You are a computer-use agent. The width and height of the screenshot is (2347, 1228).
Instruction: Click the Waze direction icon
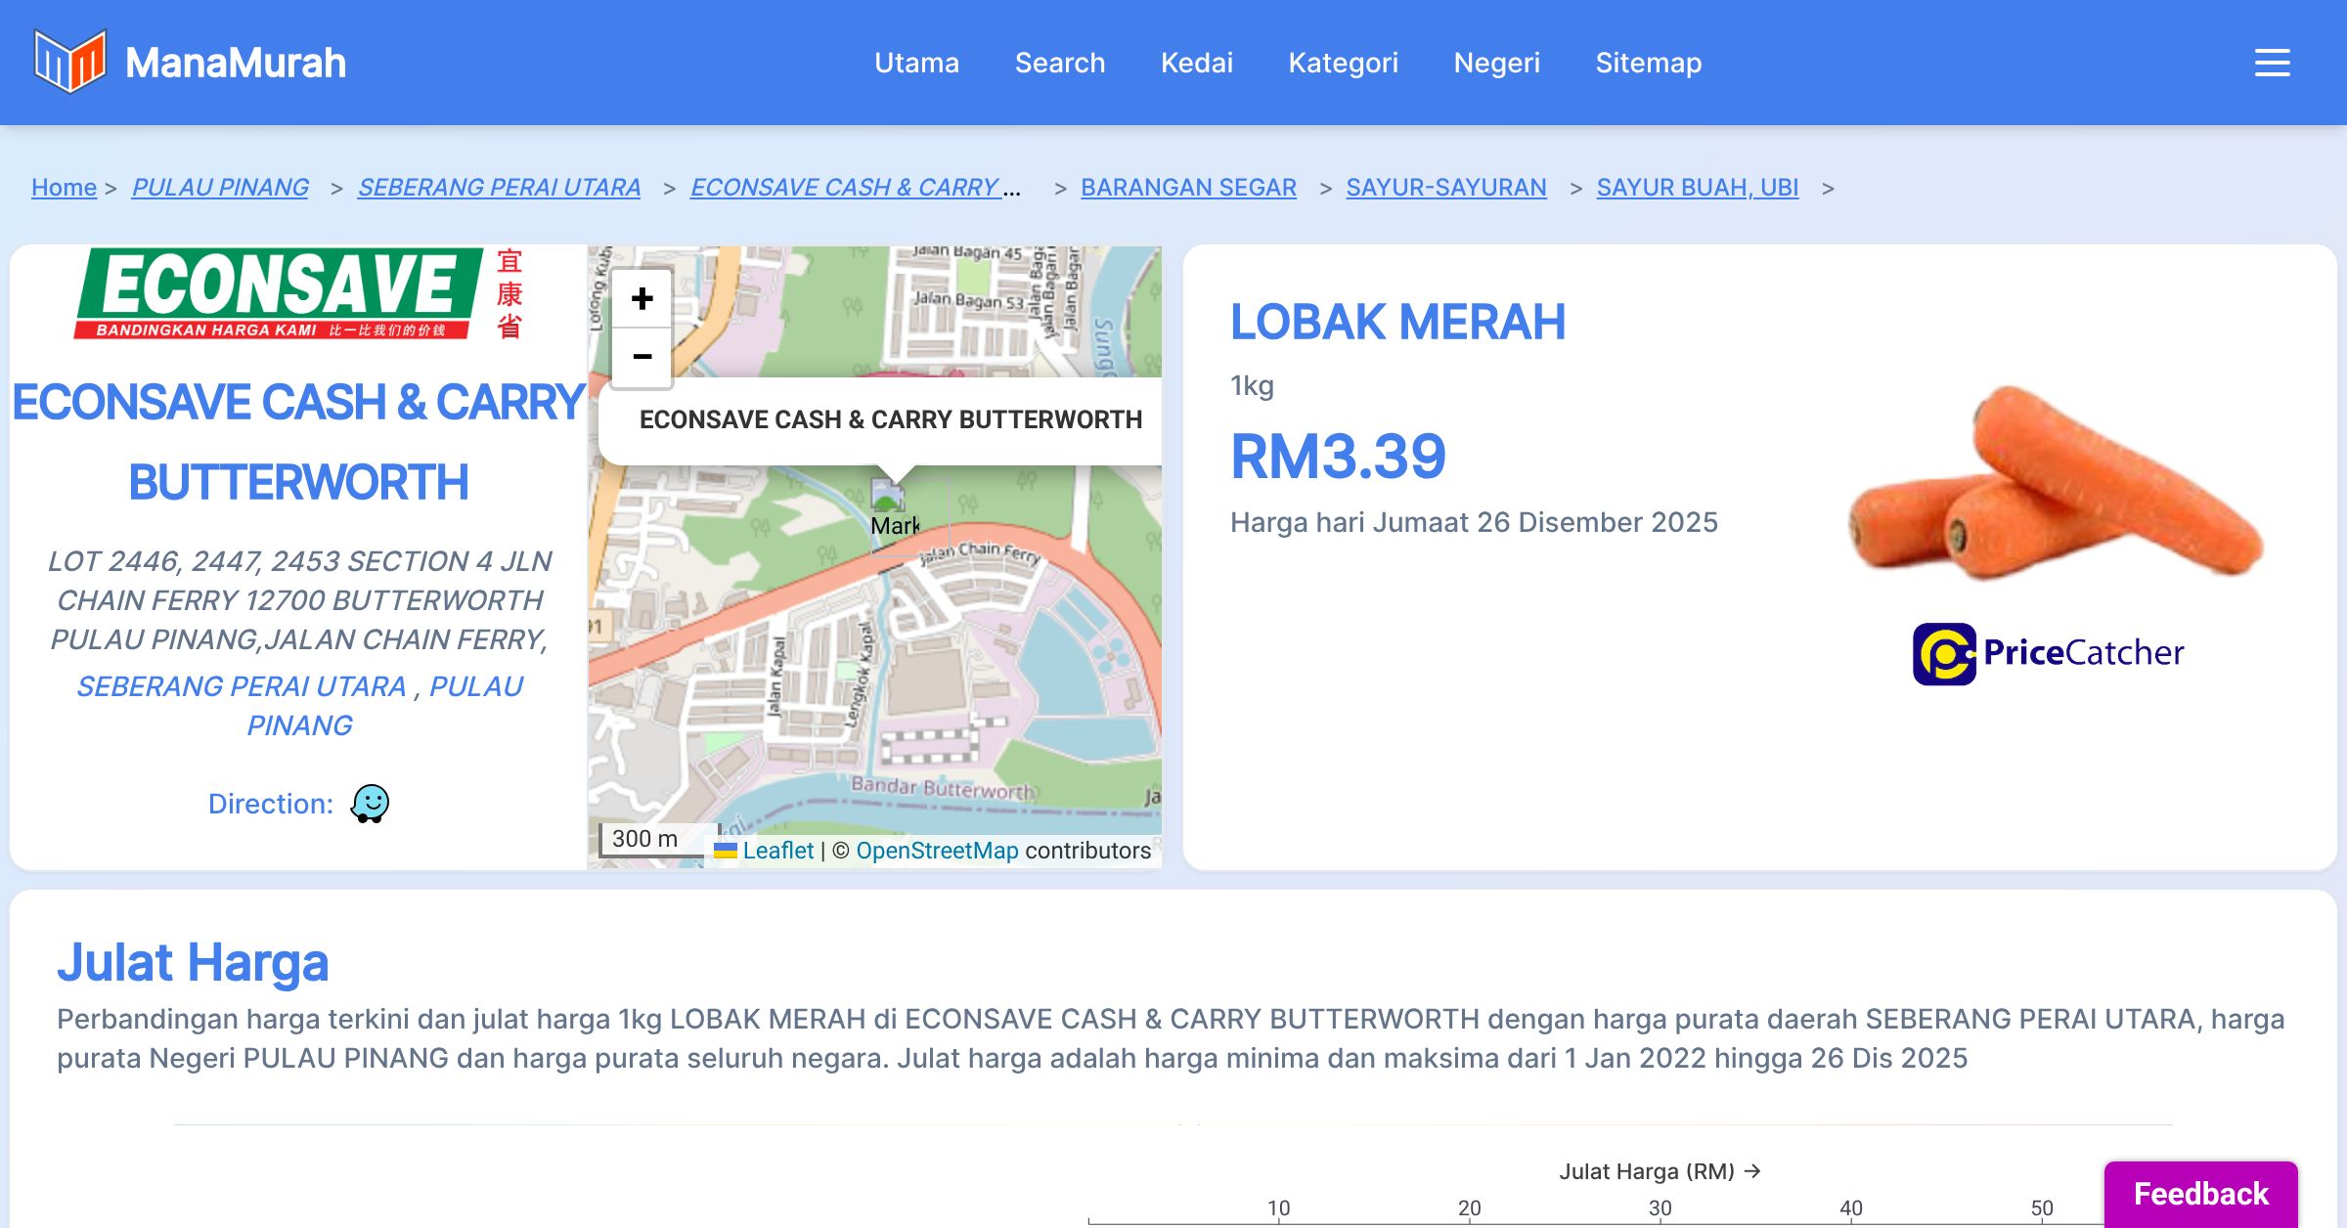(370, 804)
